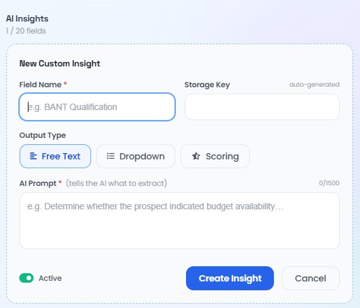Image resolution: width=360 pixels, height=308 pixels.
Task: Click into the AI Prompt text area
Action: click(x=180, y=221)
